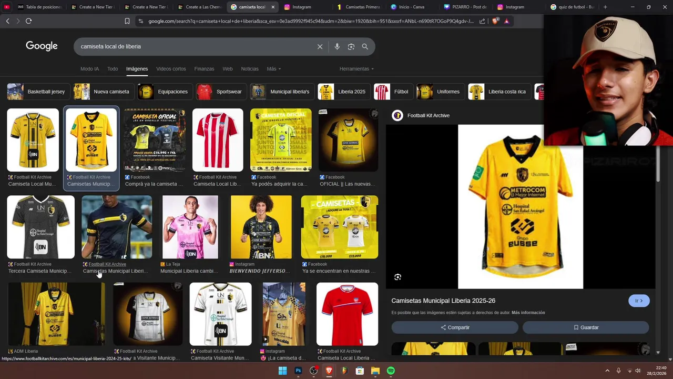Open Videos cortos results tab
This screenshot has height=379, width=673.
[x=171, y=69]
